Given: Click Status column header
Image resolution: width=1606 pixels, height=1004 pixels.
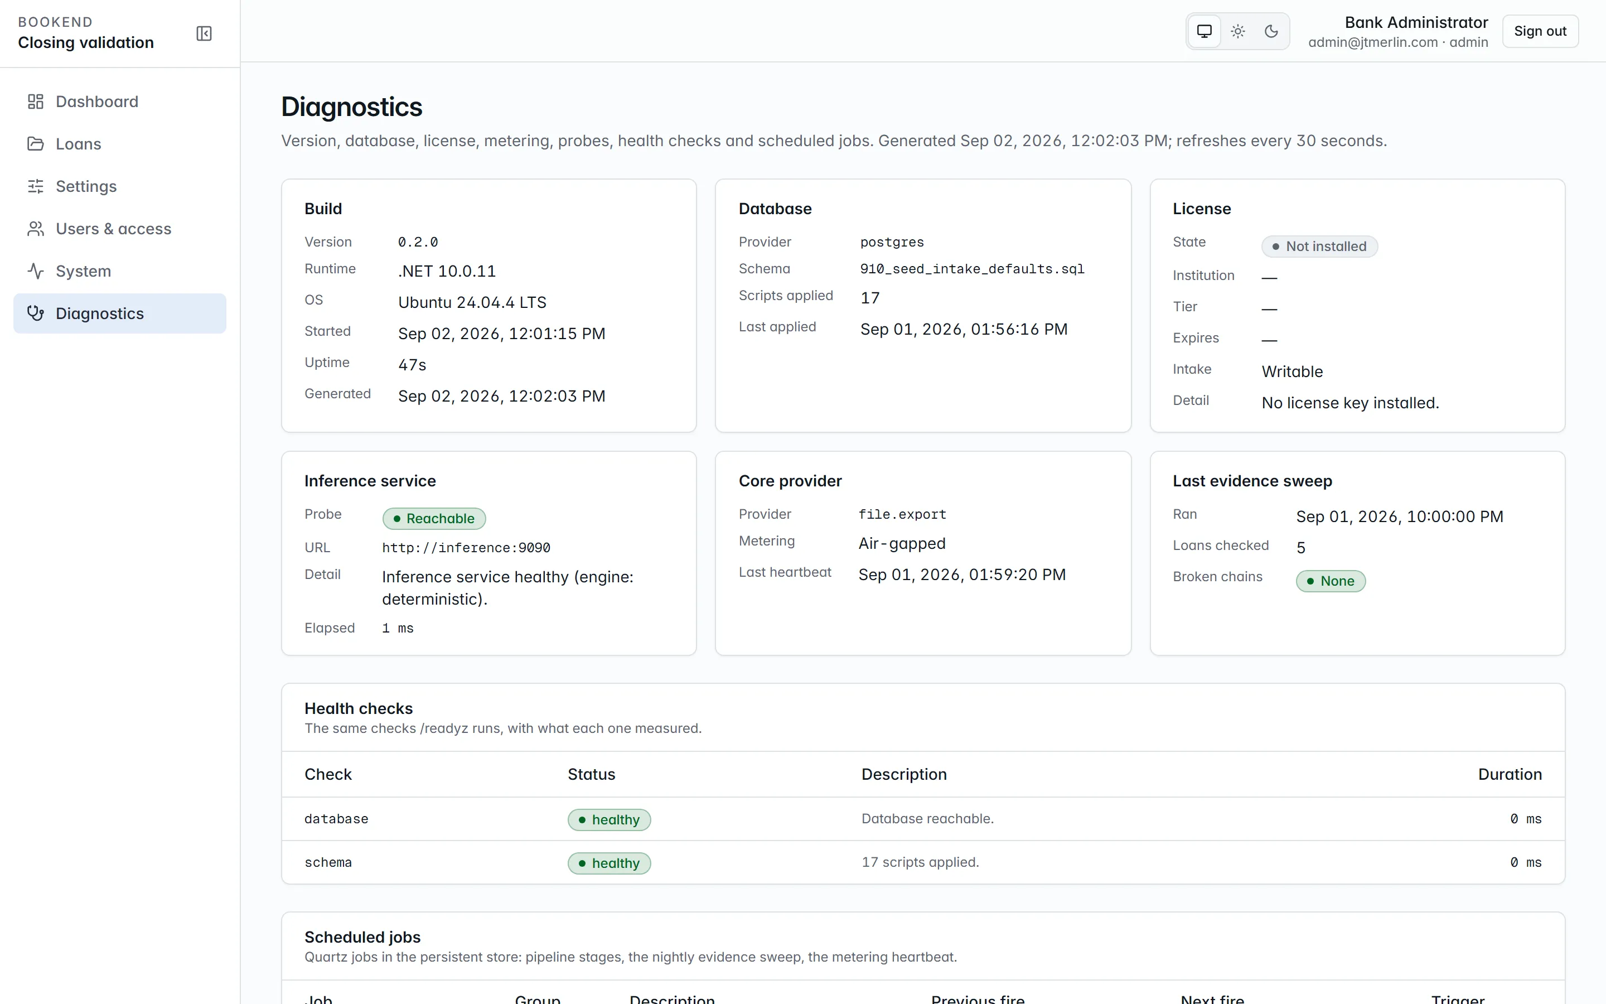Looking at the screenshot, I should [591, 774].
